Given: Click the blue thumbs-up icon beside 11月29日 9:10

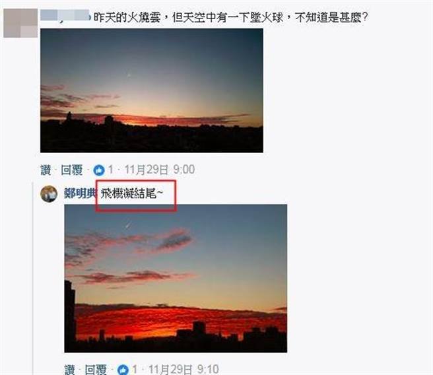Looking at the screenshot, I should [123, 370].
